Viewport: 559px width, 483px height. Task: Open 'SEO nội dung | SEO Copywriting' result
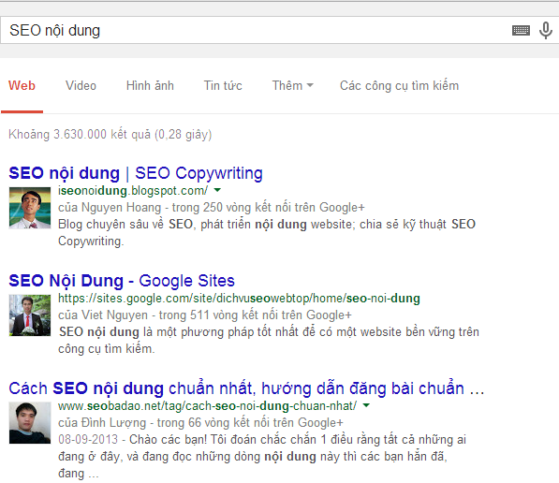(136, 173)
